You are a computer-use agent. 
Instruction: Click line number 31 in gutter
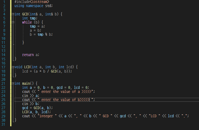coord(3,124)
